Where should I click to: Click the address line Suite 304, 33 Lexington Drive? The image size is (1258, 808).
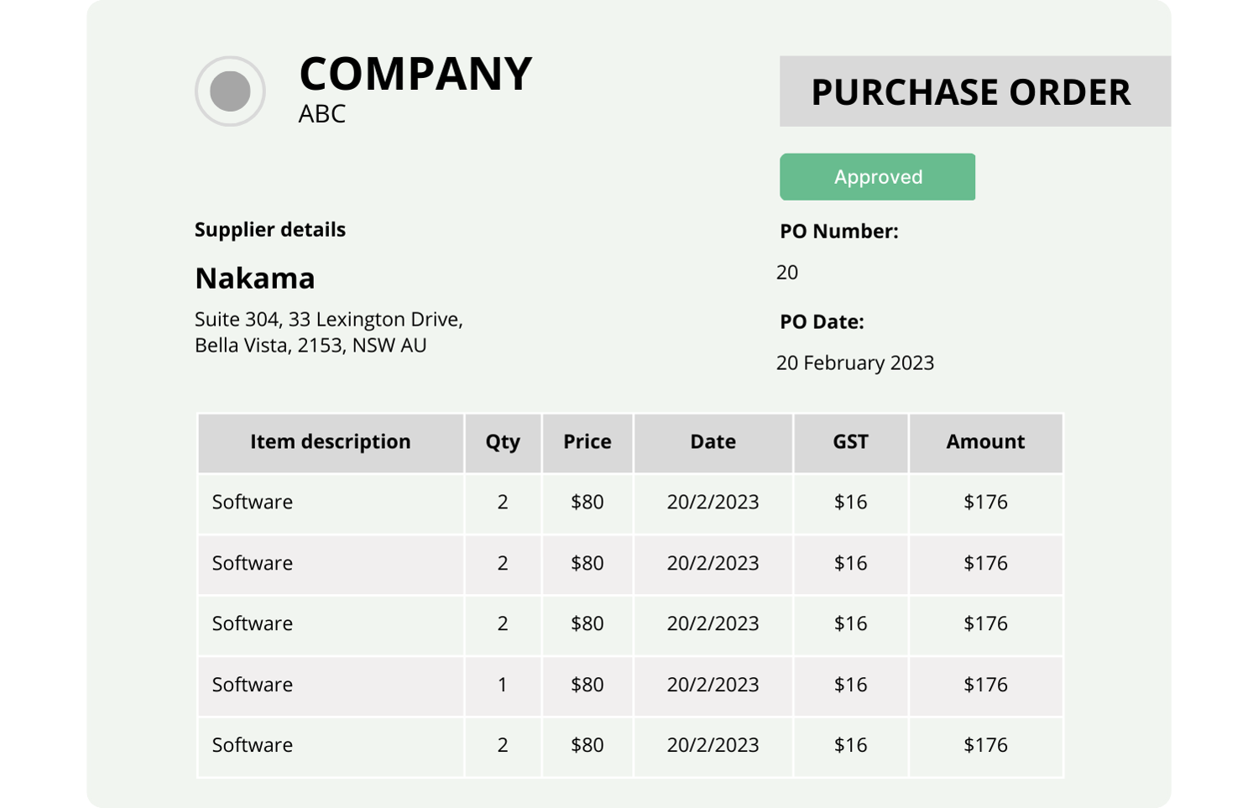coord(329,319)
